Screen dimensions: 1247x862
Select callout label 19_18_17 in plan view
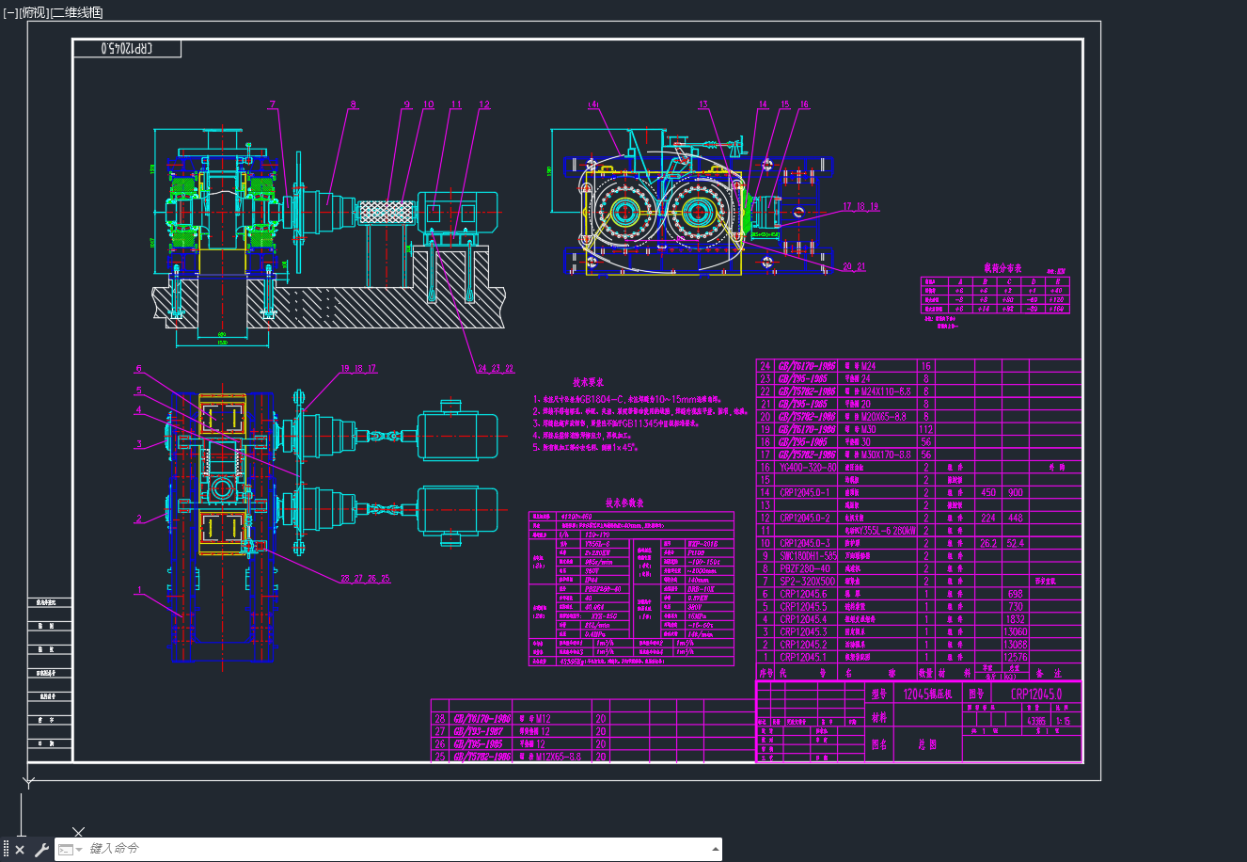[358, 369]
